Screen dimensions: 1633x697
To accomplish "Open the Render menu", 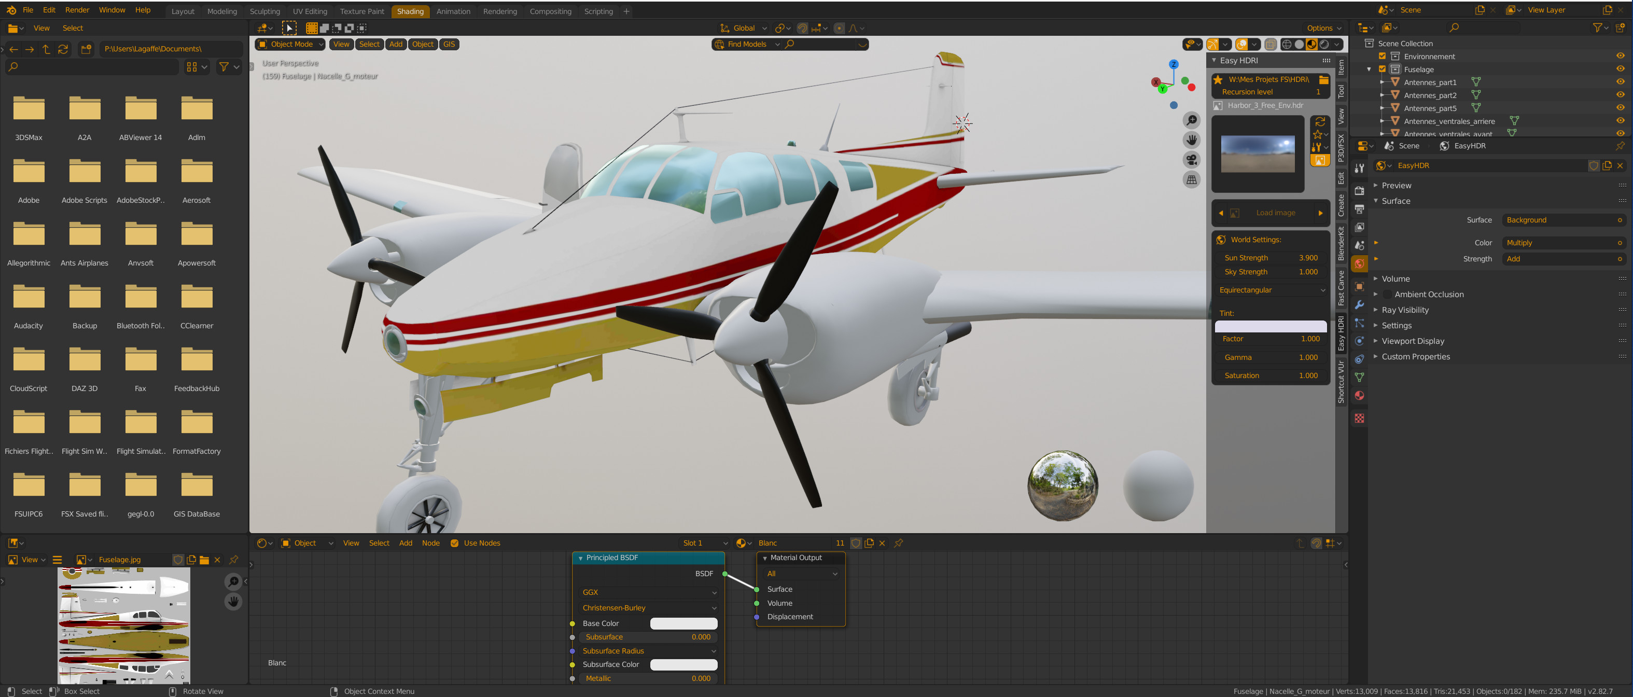I will pyautogui.click(x=77, y=10).
